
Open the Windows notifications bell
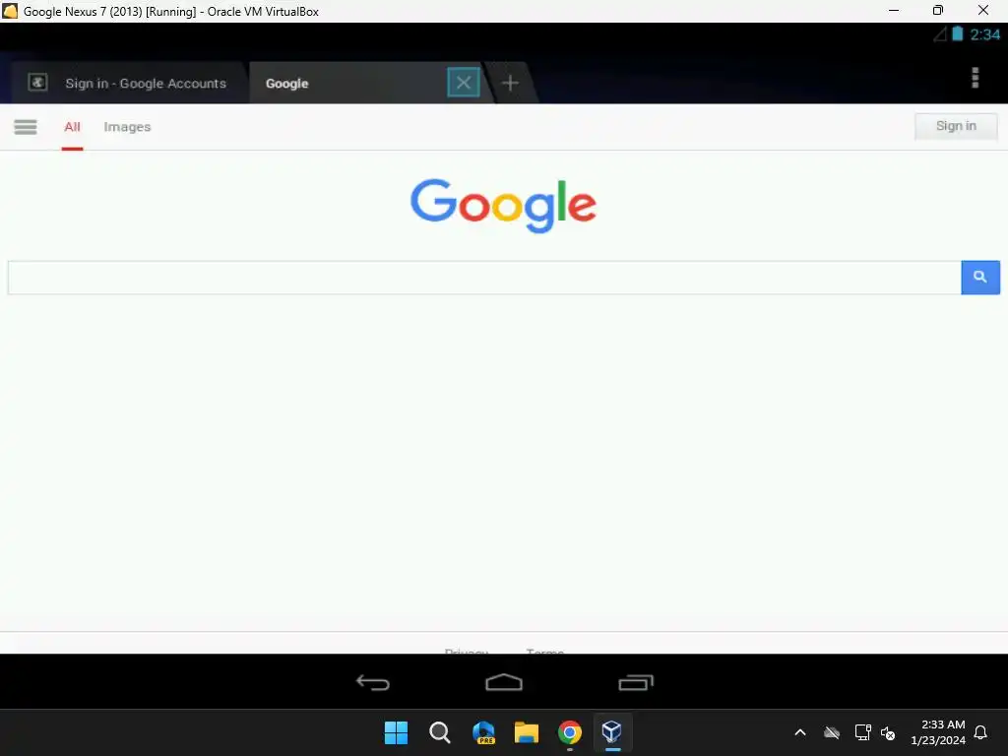pos(980,732)
